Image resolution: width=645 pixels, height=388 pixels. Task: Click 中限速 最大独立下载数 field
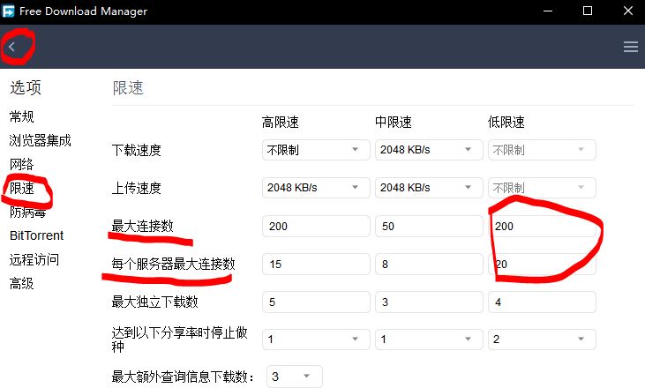click(x=429, y=302)
